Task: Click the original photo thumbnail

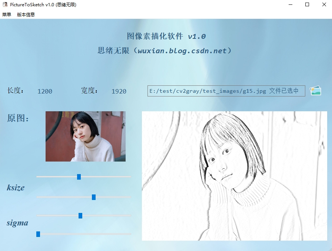Action: click(x=86, y=136)
